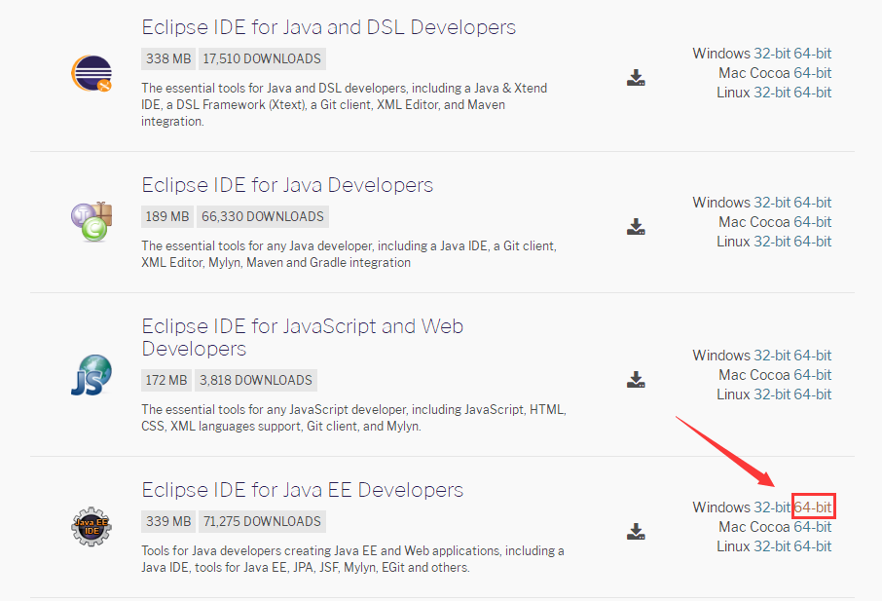The width and height of the screenshot is (882, 601).
Task: Click the Java and DSL Developers description text
Action: 345,104
